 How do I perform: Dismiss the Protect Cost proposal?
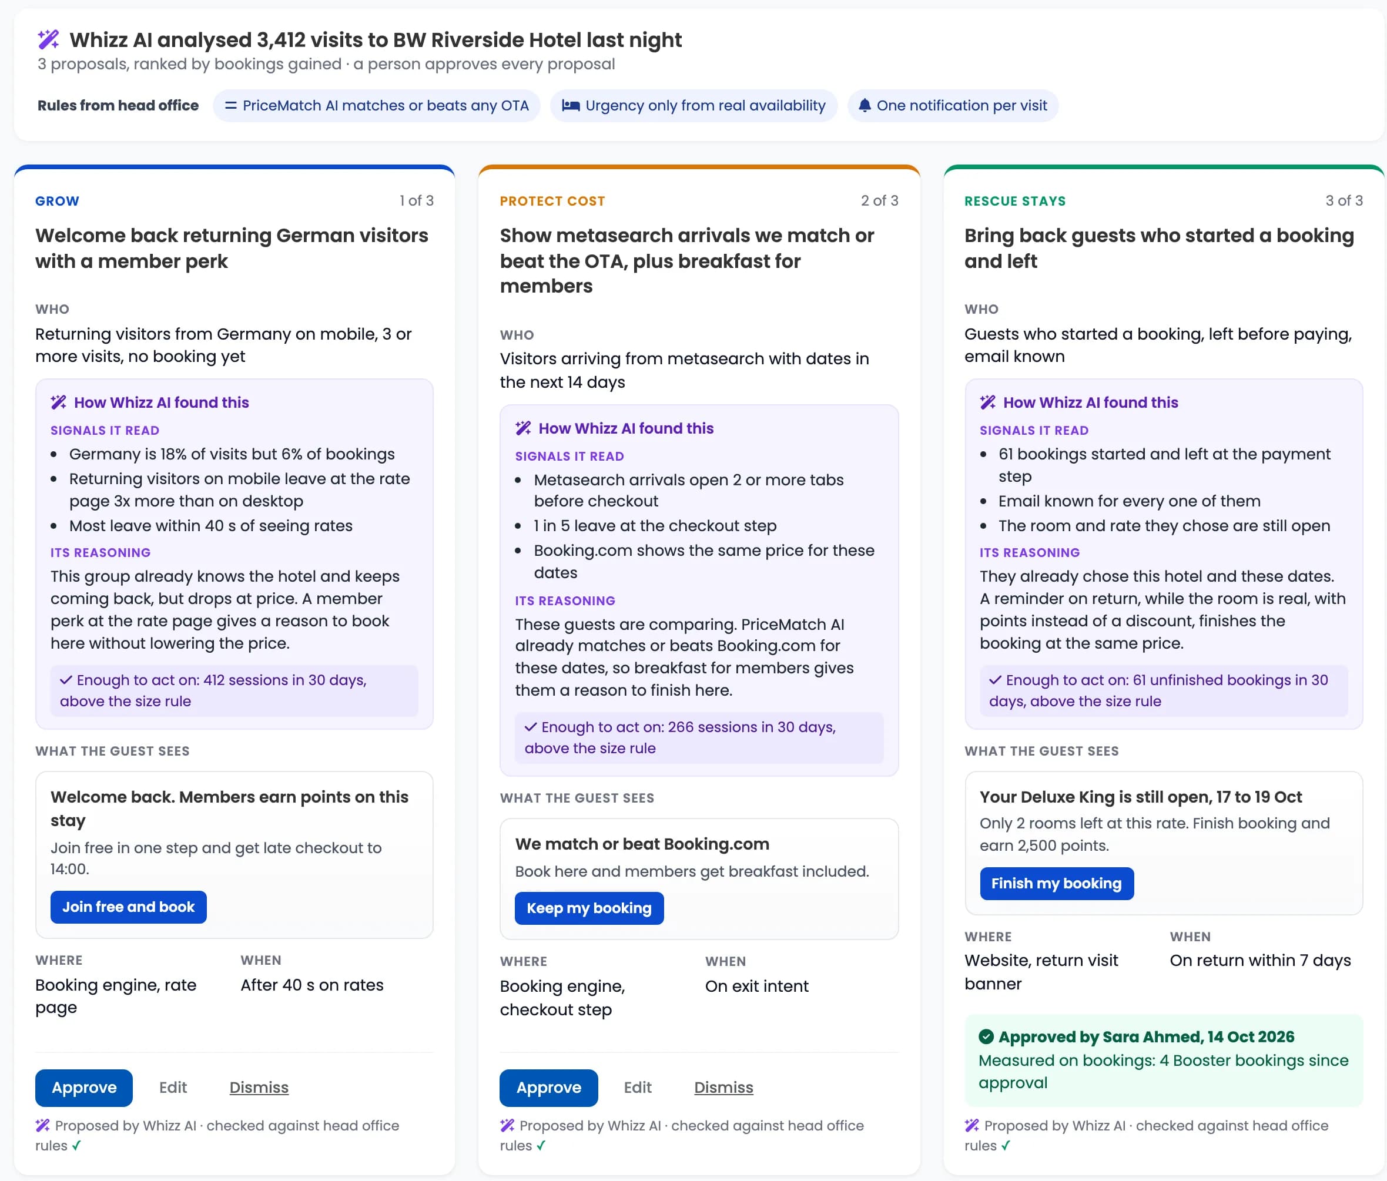[723, 1088]
